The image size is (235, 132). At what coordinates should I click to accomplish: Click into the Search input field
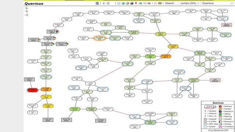[171, 3]
